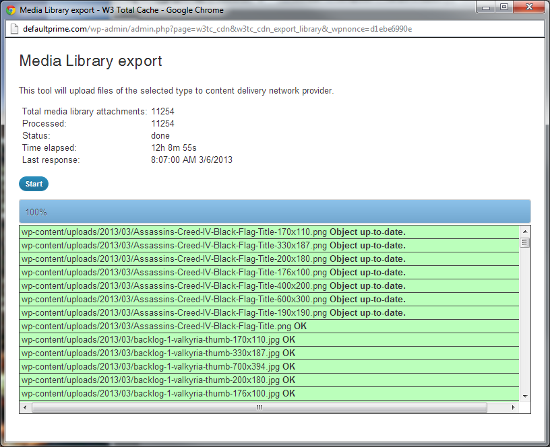Select the Assassins-Creed-IV-Black-Flag-Title.png OK row
The width and height of the screenshot is (550, 447).
coord(269,326)
